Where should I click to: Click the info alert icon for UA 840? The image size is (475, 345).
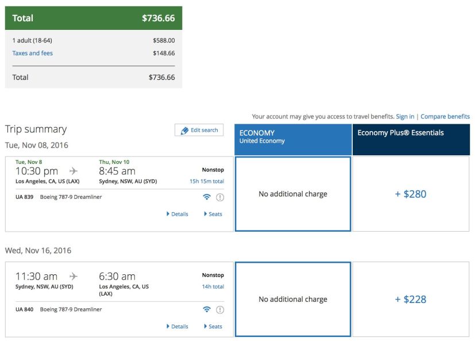pos(220,310)
